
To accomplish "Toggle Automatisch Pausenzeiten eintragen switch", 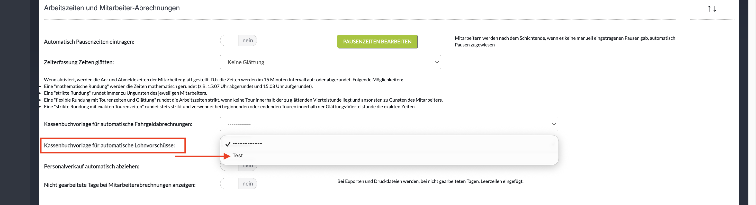I will pos(238,41).
